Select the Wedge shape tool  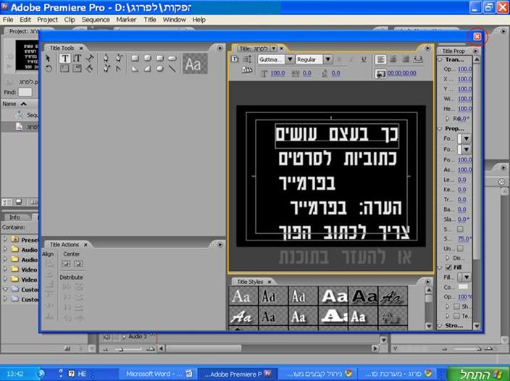(x=135, y=69)
